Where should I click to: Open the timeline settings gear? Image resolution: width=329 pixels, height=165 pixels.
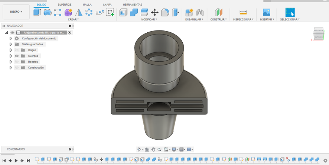point(325,161)
